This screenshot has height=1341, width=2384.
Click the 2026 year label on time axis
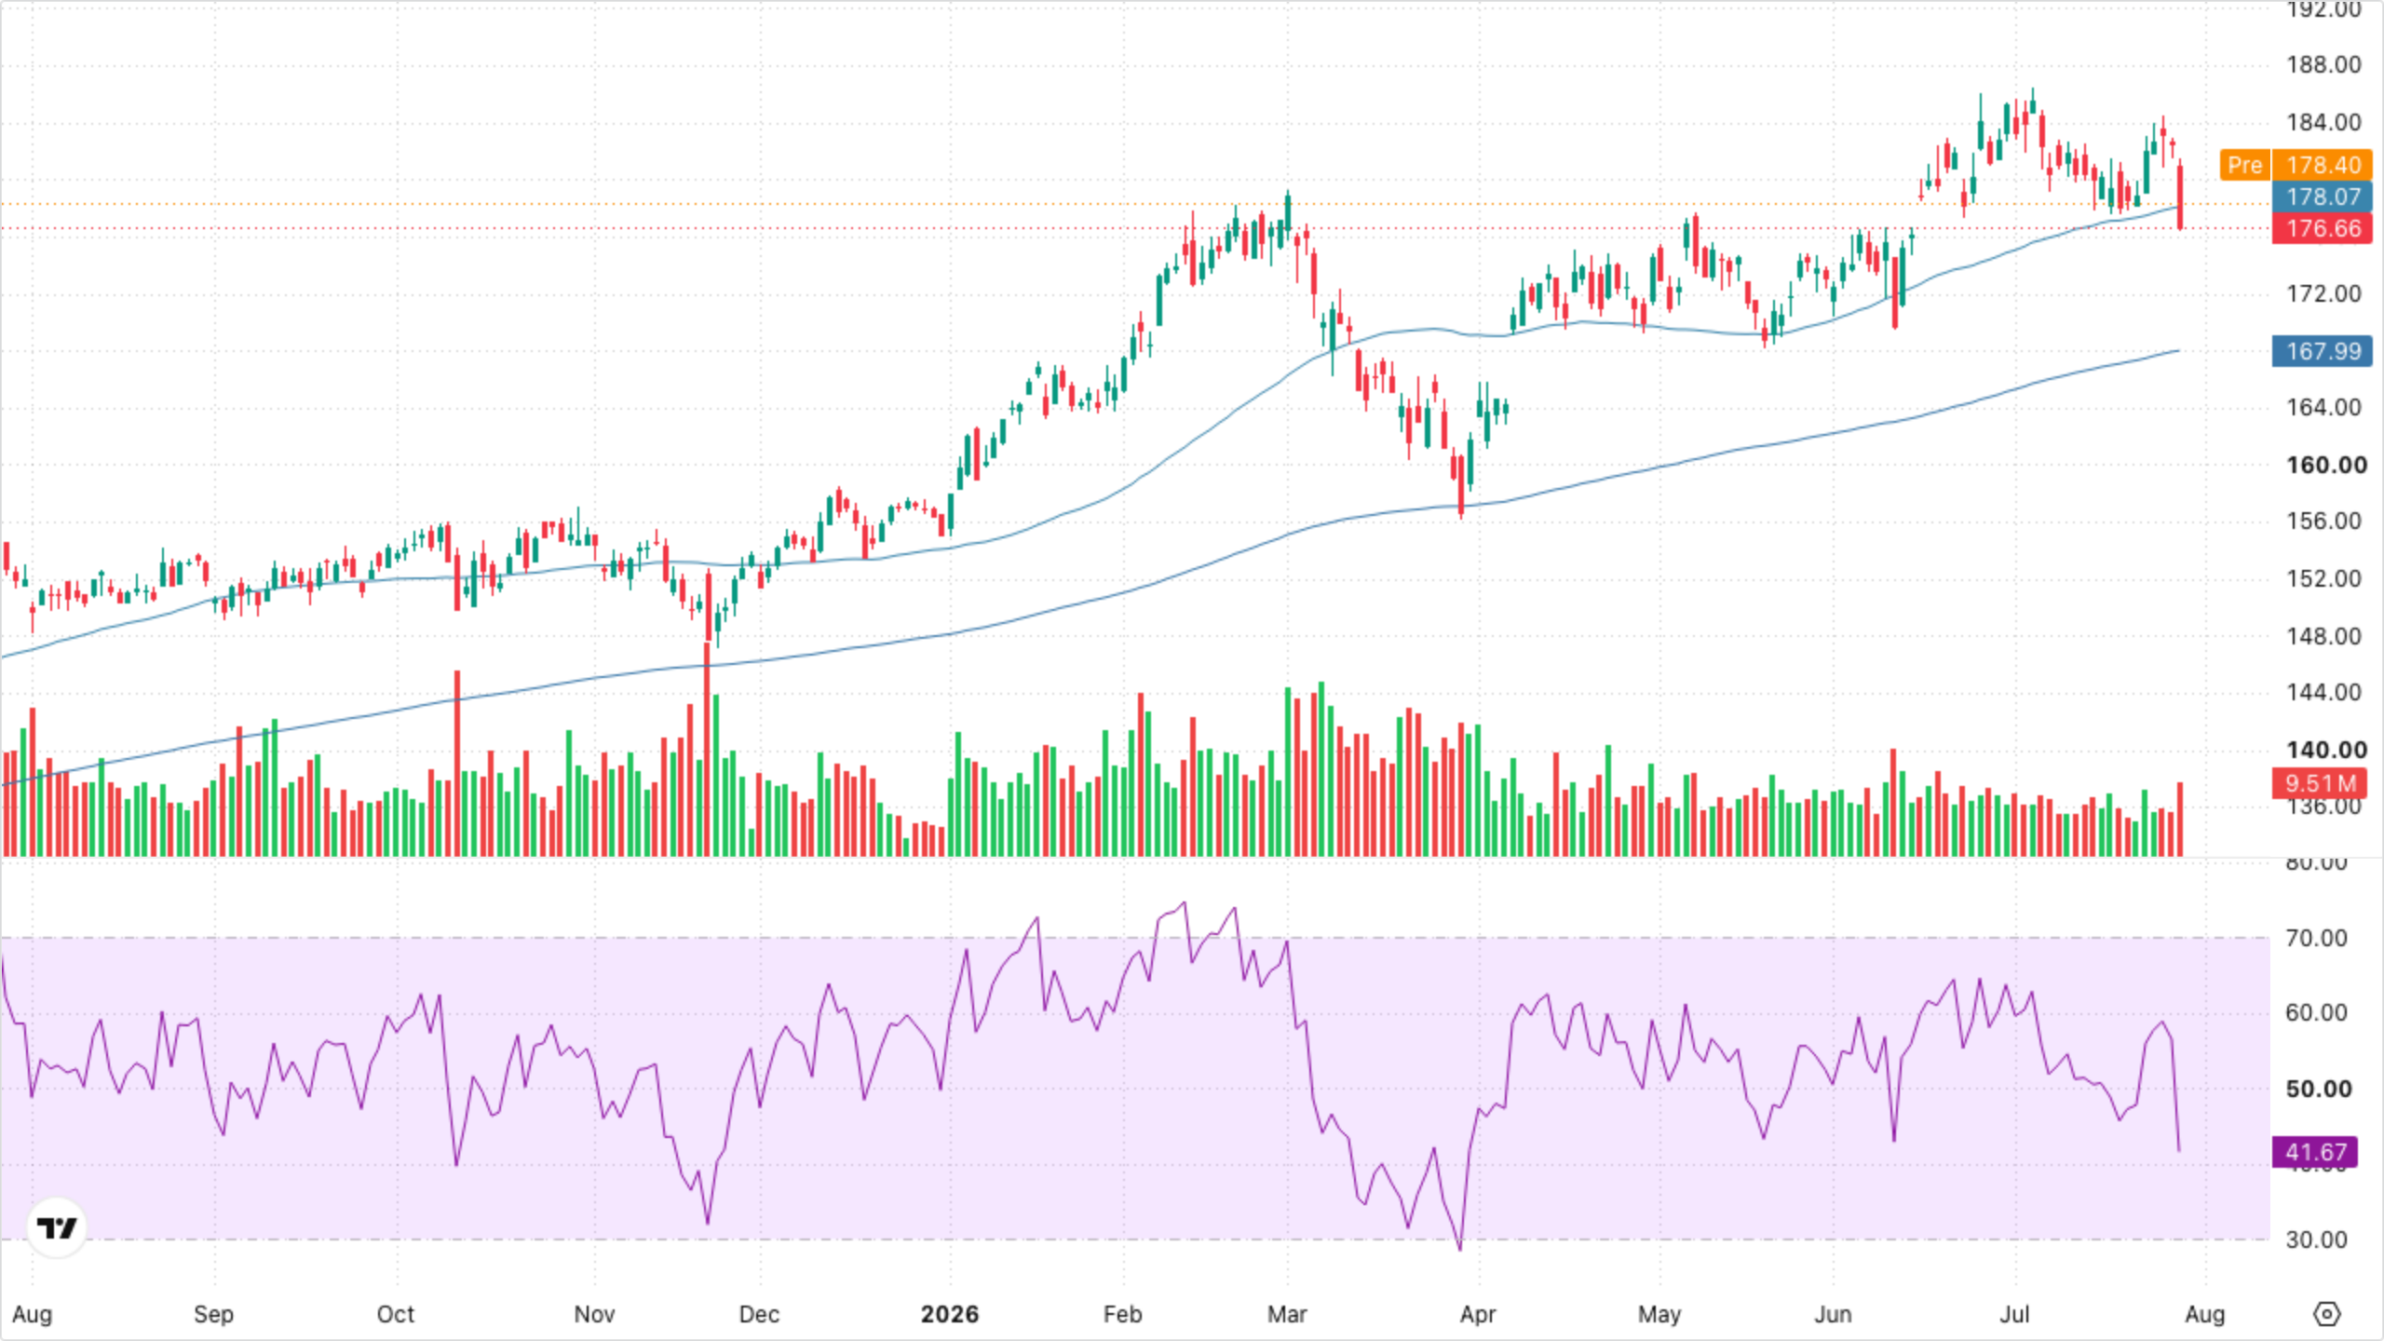click(950, 1314)
